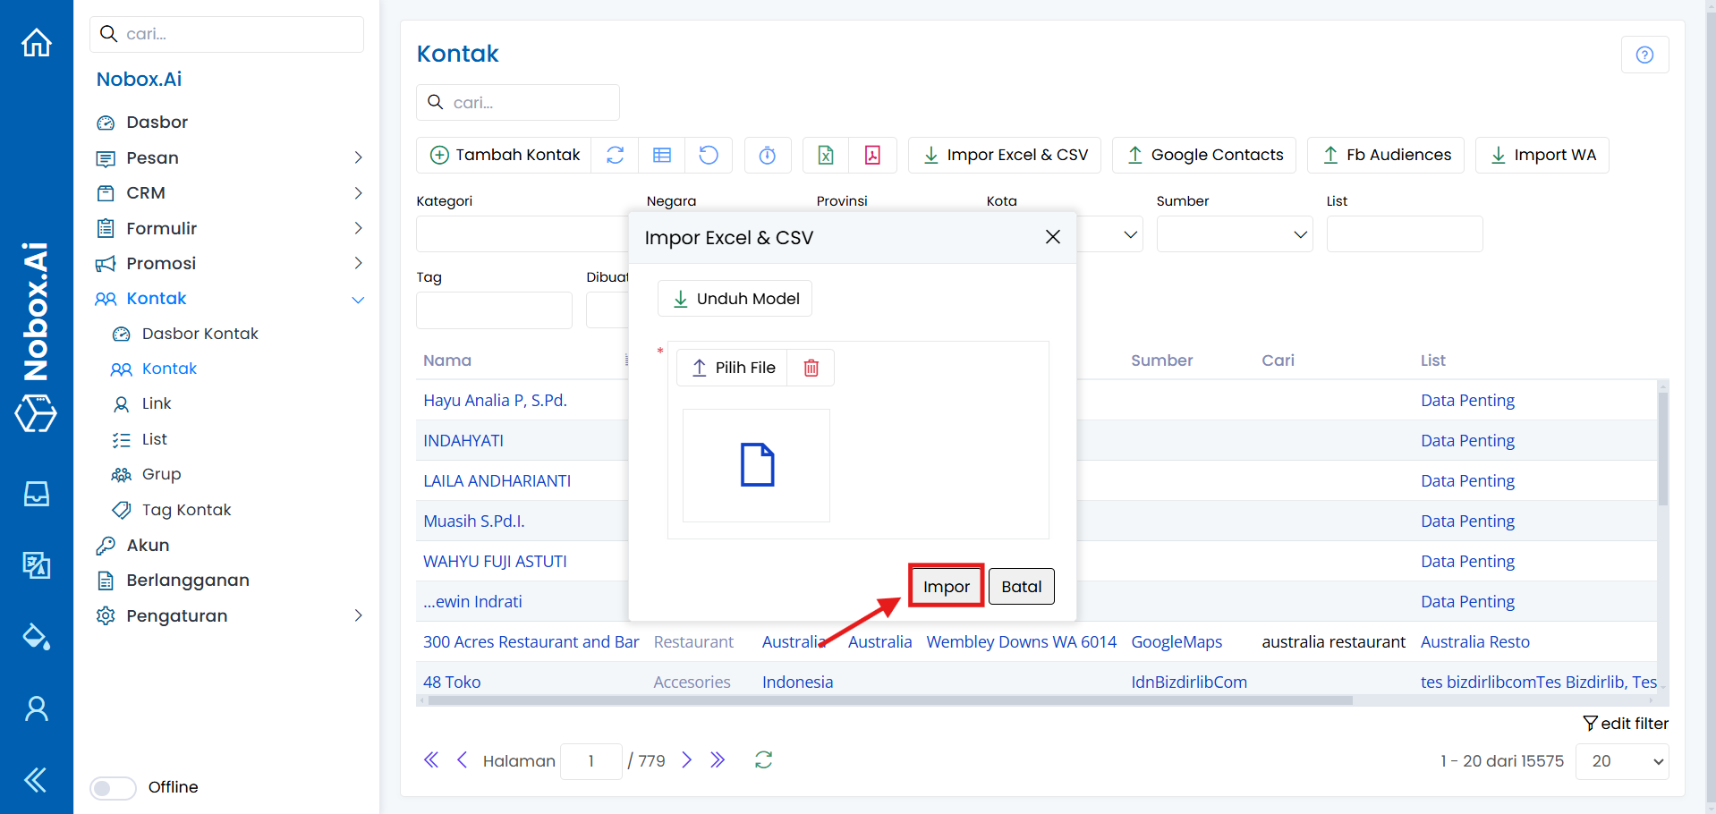Click the stopwatch timer toolbar icon

(x=768, y=155)
